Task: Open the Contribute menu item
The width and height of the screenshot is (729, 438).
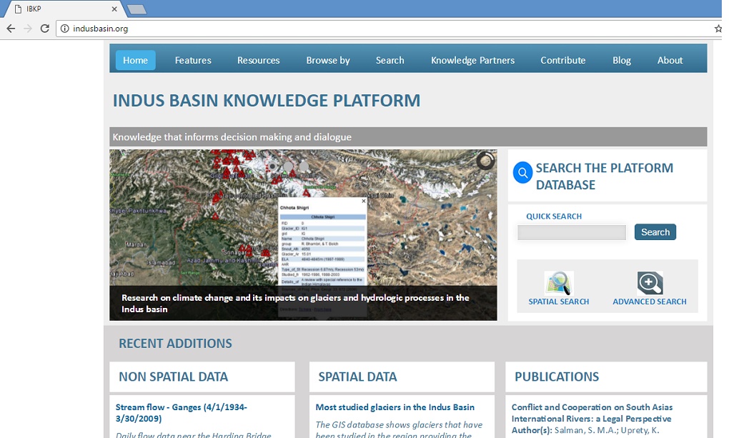Action: pos(562,60)
